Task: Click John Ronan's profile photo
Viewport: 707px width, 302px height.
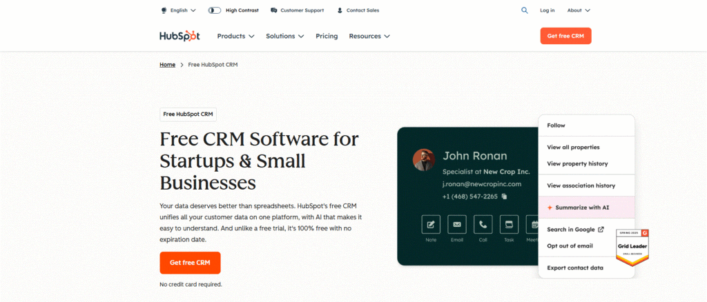Action: tap(424, 160)
